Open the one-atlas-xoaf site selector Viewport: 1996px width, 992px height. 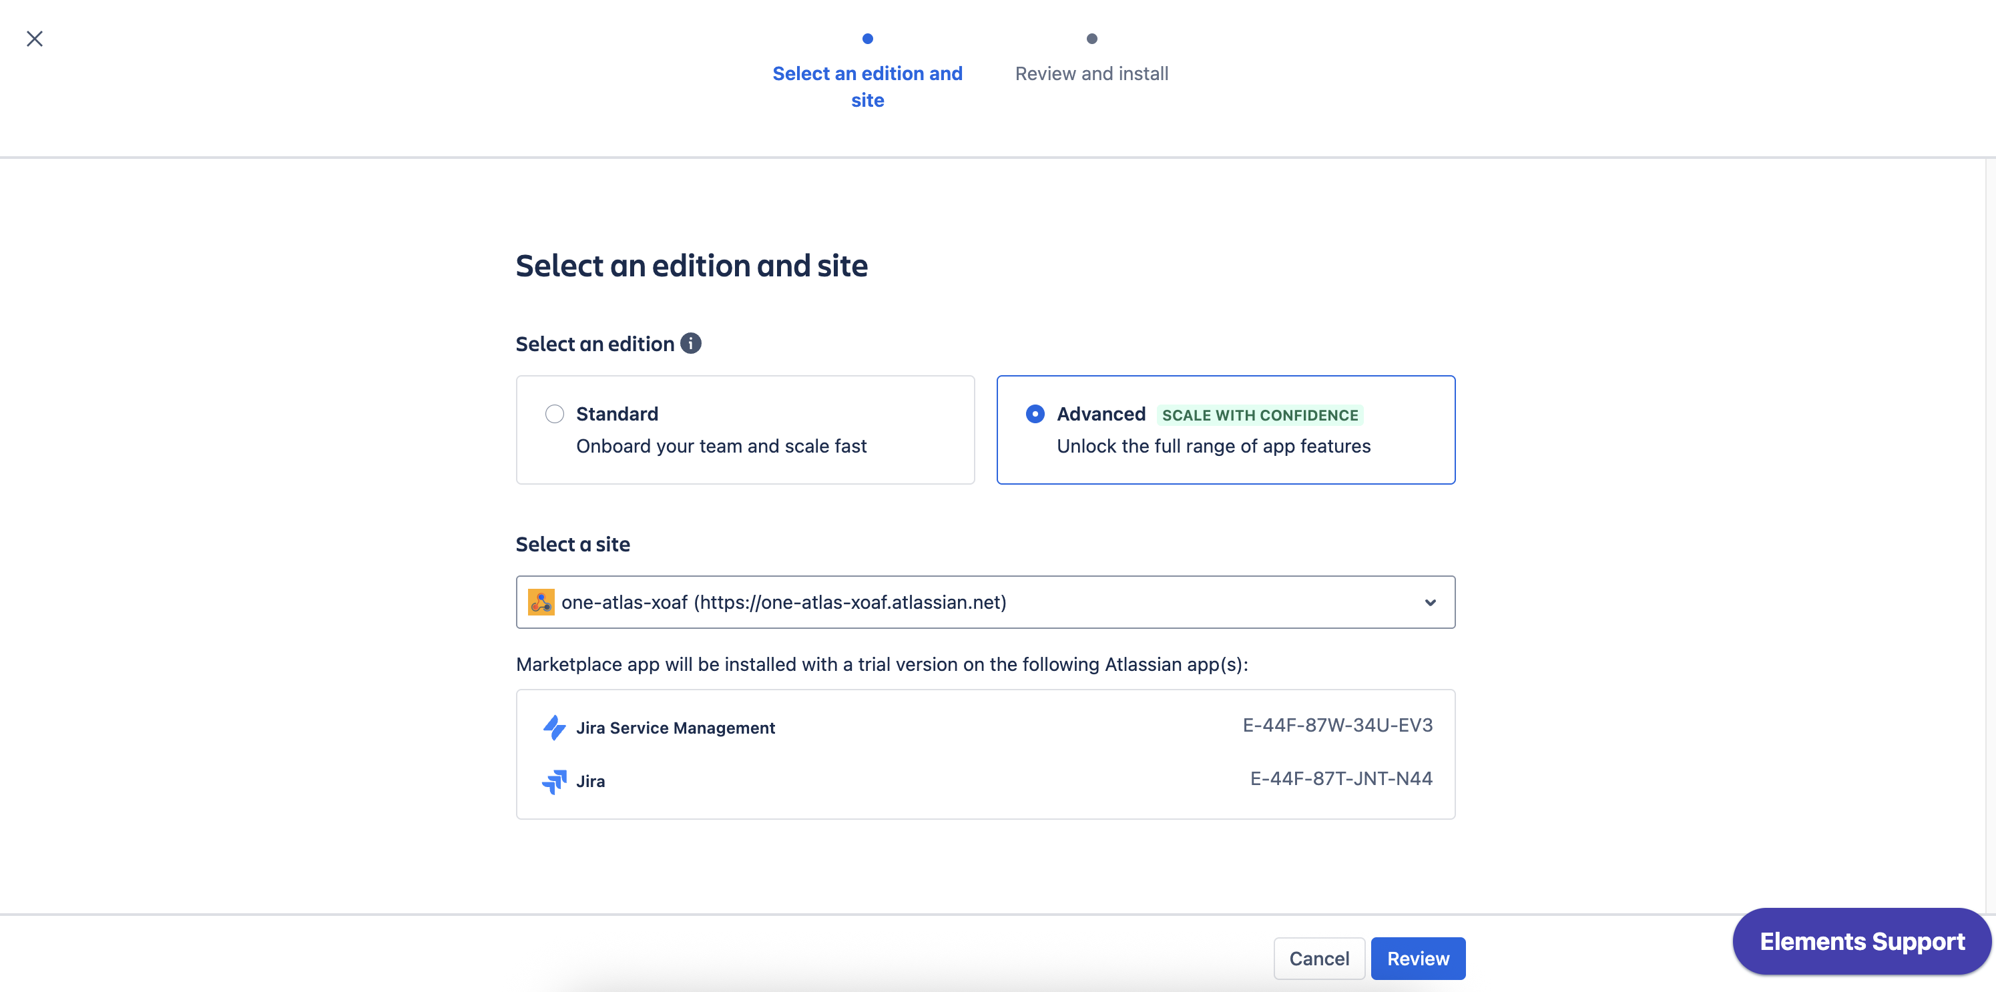point(985,602)
